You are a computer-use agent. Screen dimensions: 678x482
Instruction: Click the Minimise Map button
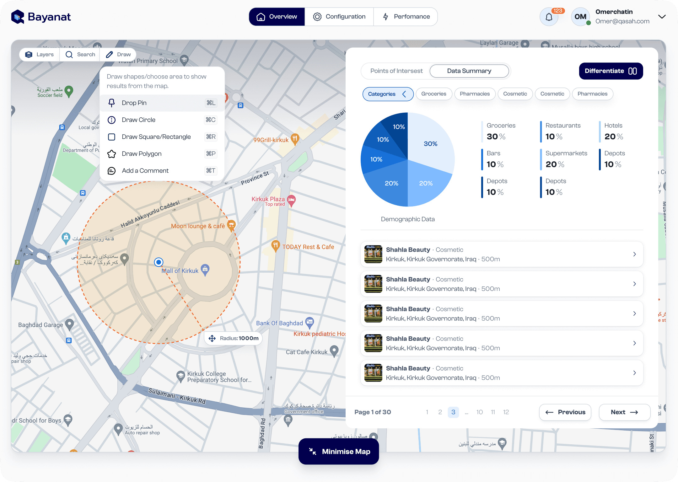tap(339, 451)
